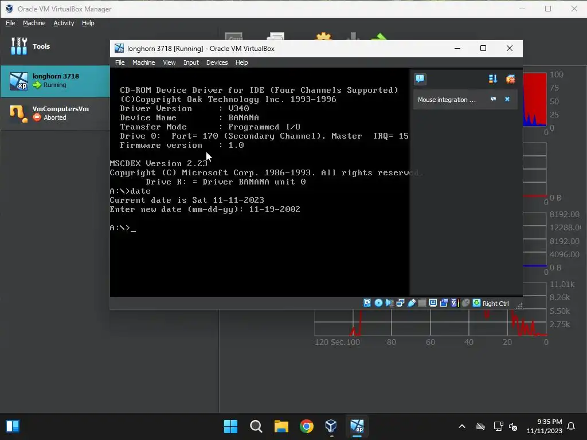Image resolution: width=587 pixels, height=440 pixels.
Task: Click the audio status bar icon
Action: [389, 302]
